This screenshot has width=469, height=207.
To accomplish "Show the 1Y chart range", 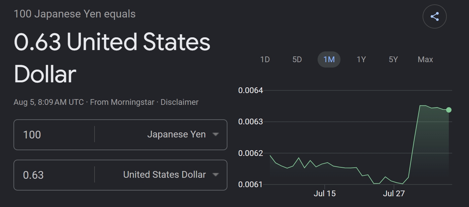I will pos(361,59).
